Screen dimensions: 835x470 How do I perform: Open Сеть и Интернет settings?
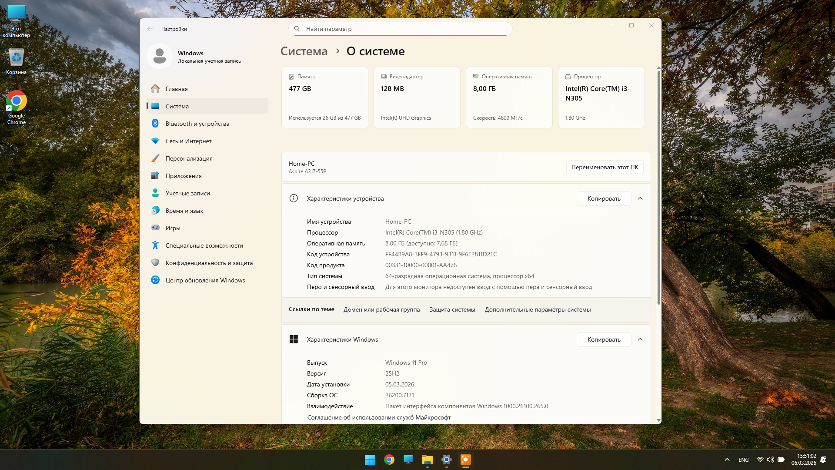click(188, 141)
